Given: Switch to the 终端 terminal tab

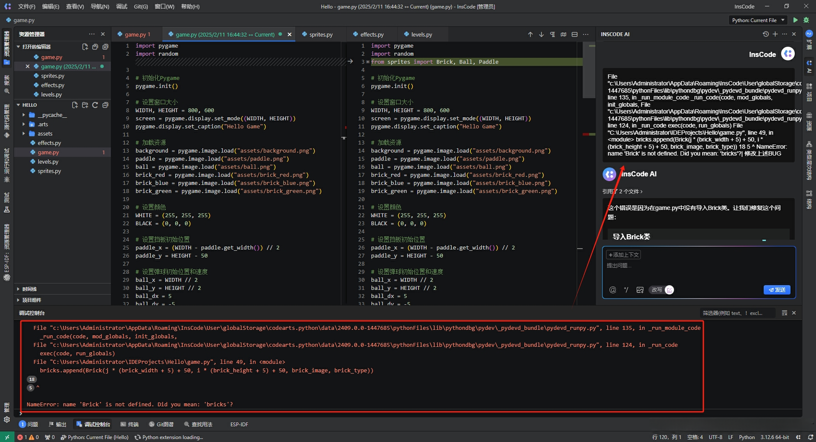Looking at the screenshot, I should click(x=130, y=424).
